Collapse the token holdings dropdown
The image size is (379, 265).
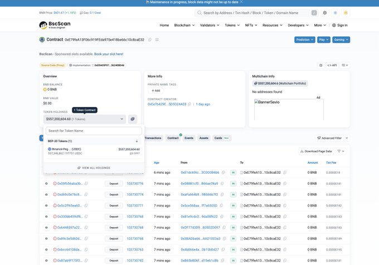coord(85,119)
